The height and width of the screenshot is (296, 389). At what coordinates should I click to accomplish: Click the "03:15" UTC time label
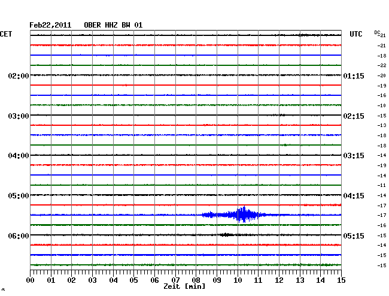tap(354, 156)
